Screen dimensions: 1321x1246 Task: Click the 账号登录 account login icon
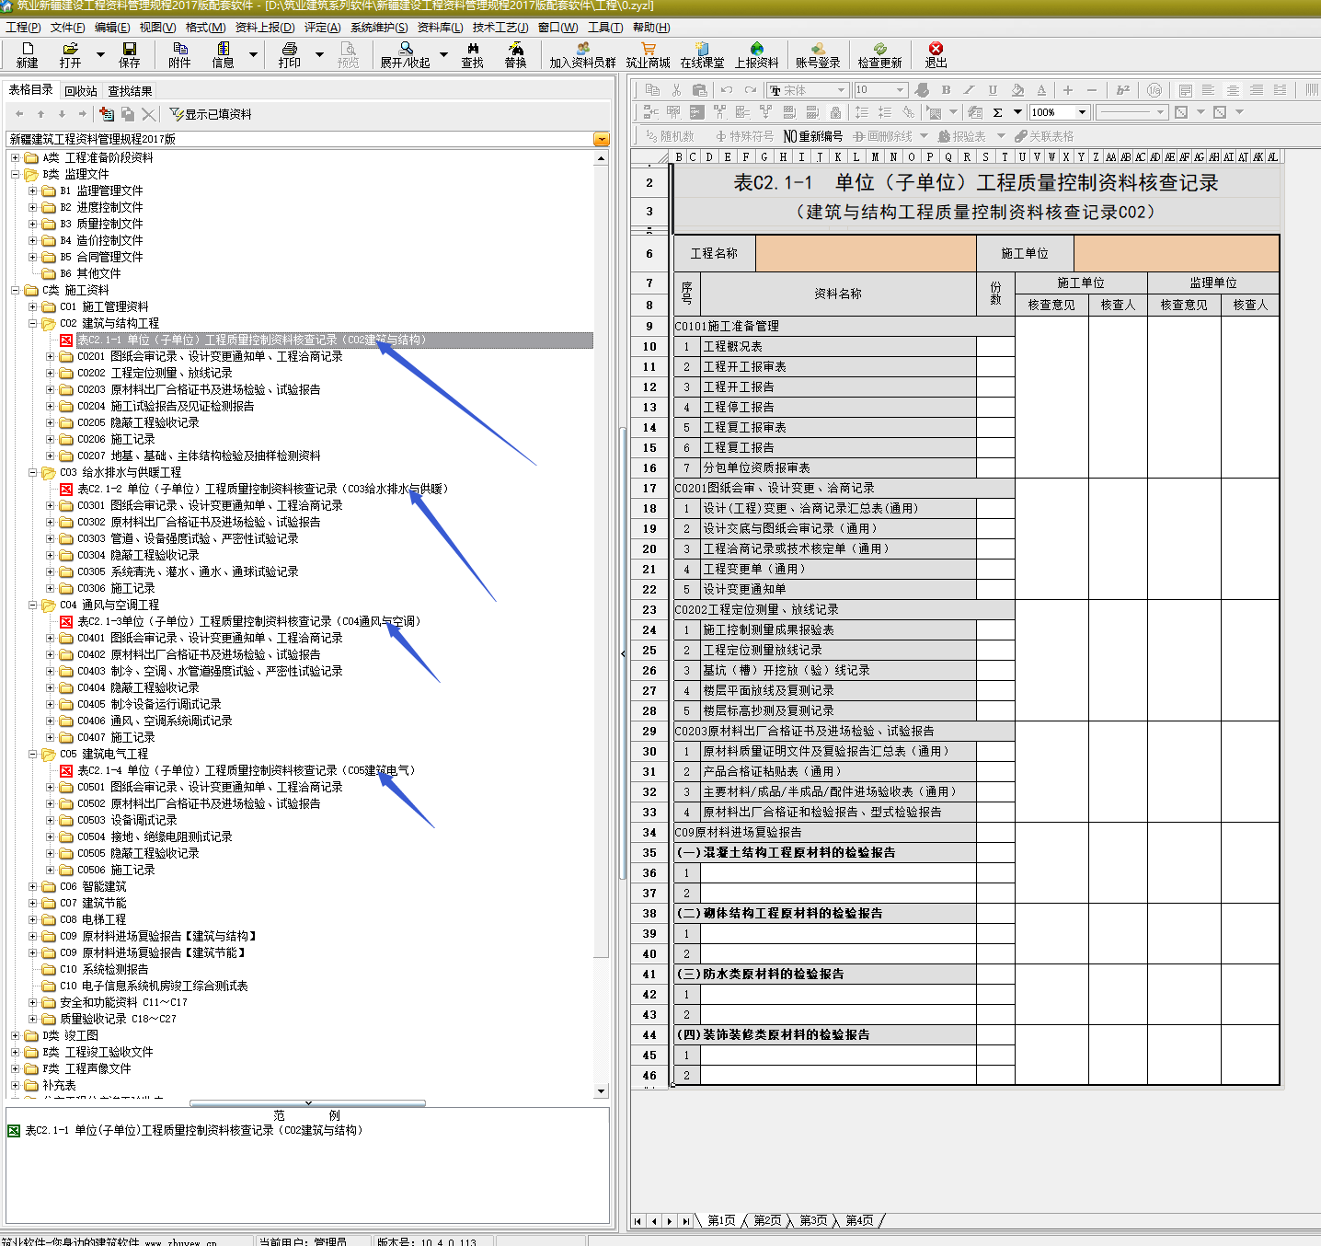818,54
